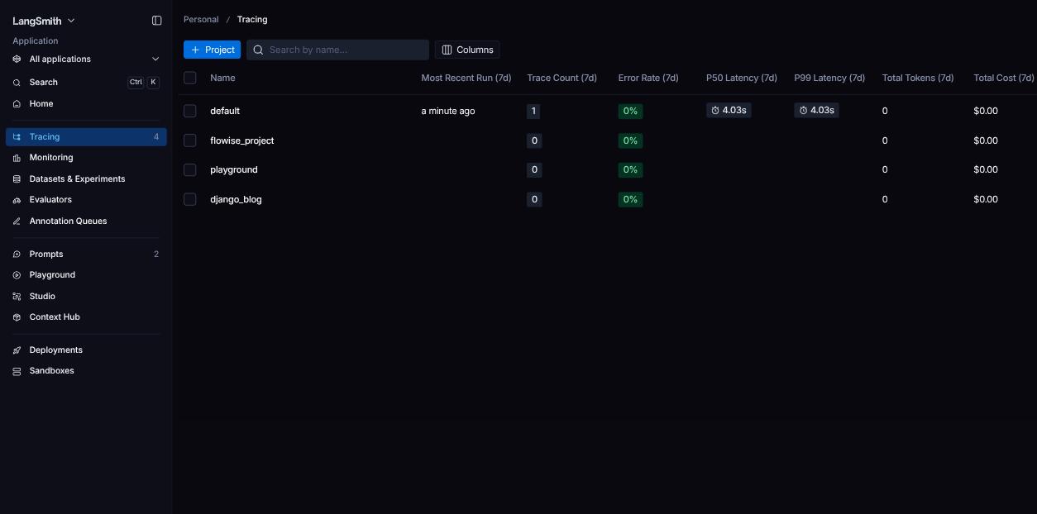
Task: Click the 'a minute ago' cell
Action: pyautogui.click(x=448, y=111)
